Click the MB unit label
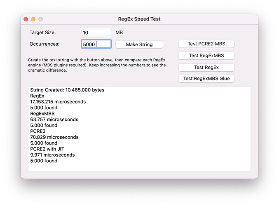Viewport: 279px width, 206px height. click(119, 33)
